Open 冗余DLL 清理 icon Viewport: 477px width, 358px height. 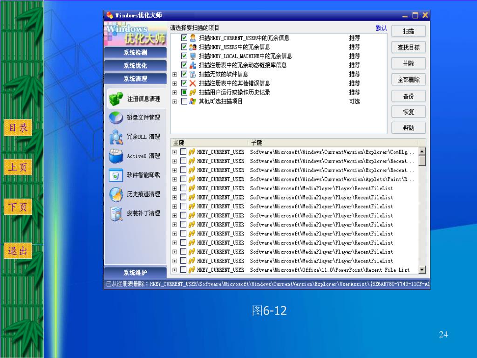pos(116,137)
